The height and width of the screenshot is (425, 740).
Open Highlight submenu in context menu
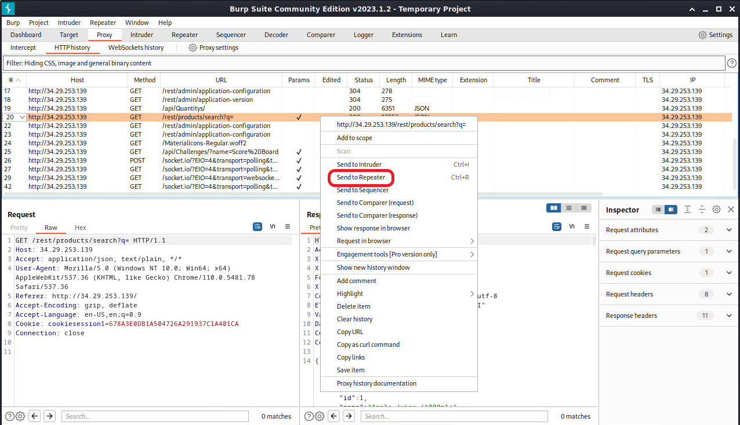click(399, 294)
